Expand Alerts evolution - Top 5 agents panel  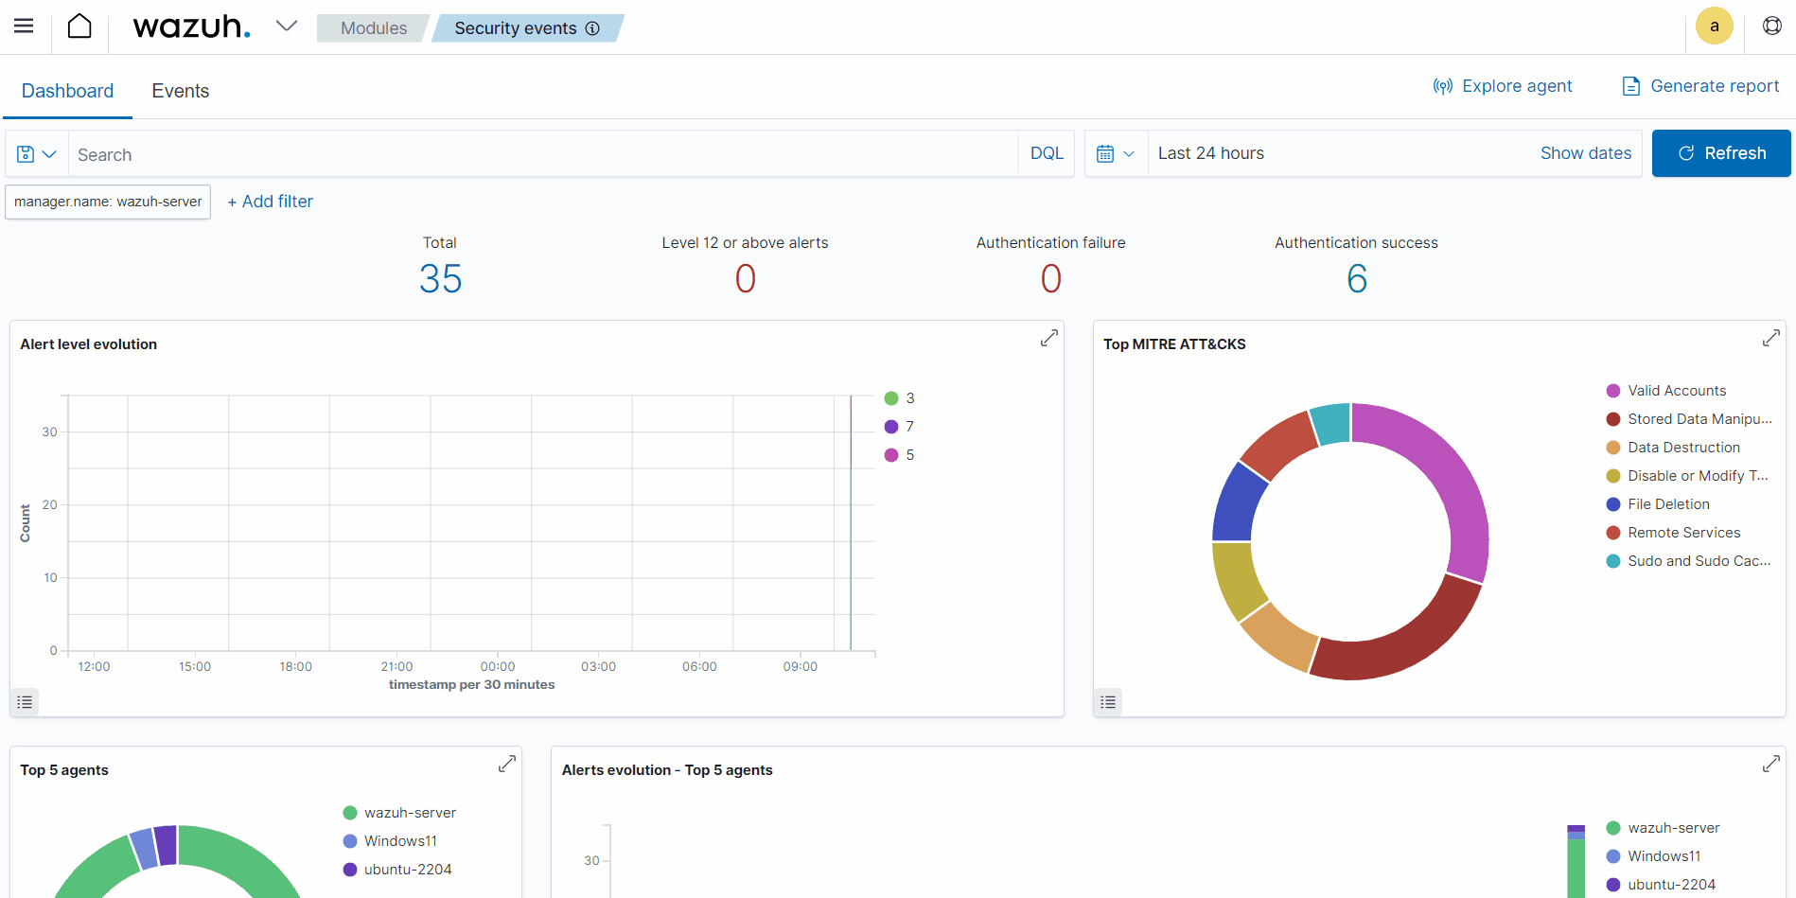(1771, 764)
